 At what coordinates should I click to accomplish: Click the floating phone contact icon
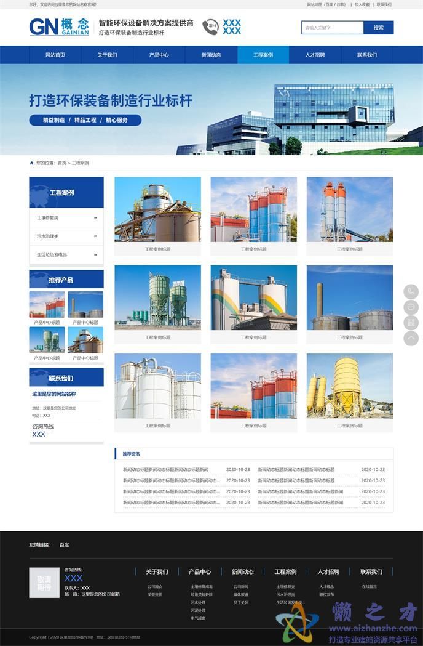click(411, 291)
